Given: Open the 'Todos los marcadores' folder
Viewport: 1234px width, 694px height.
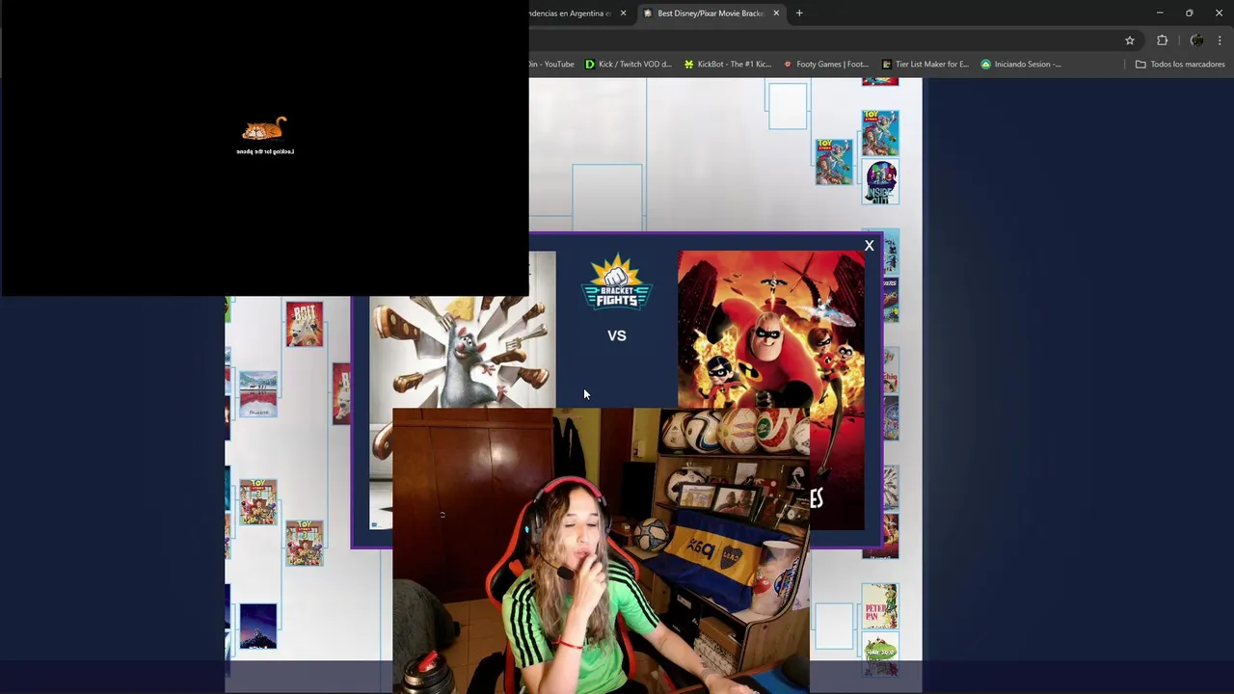Looking at the screenshot, I should [1180, 65].
